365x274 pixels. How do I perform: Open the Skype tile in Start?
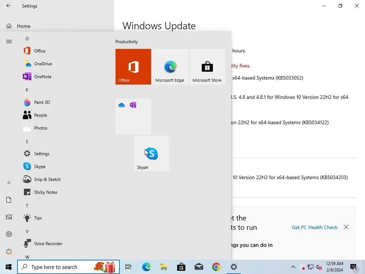[152, 153]
